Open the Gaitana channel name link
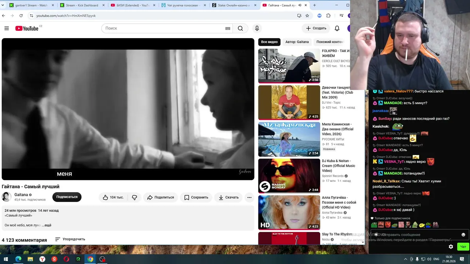This screenshot has width=470, height=264. [x=21, y=195]
